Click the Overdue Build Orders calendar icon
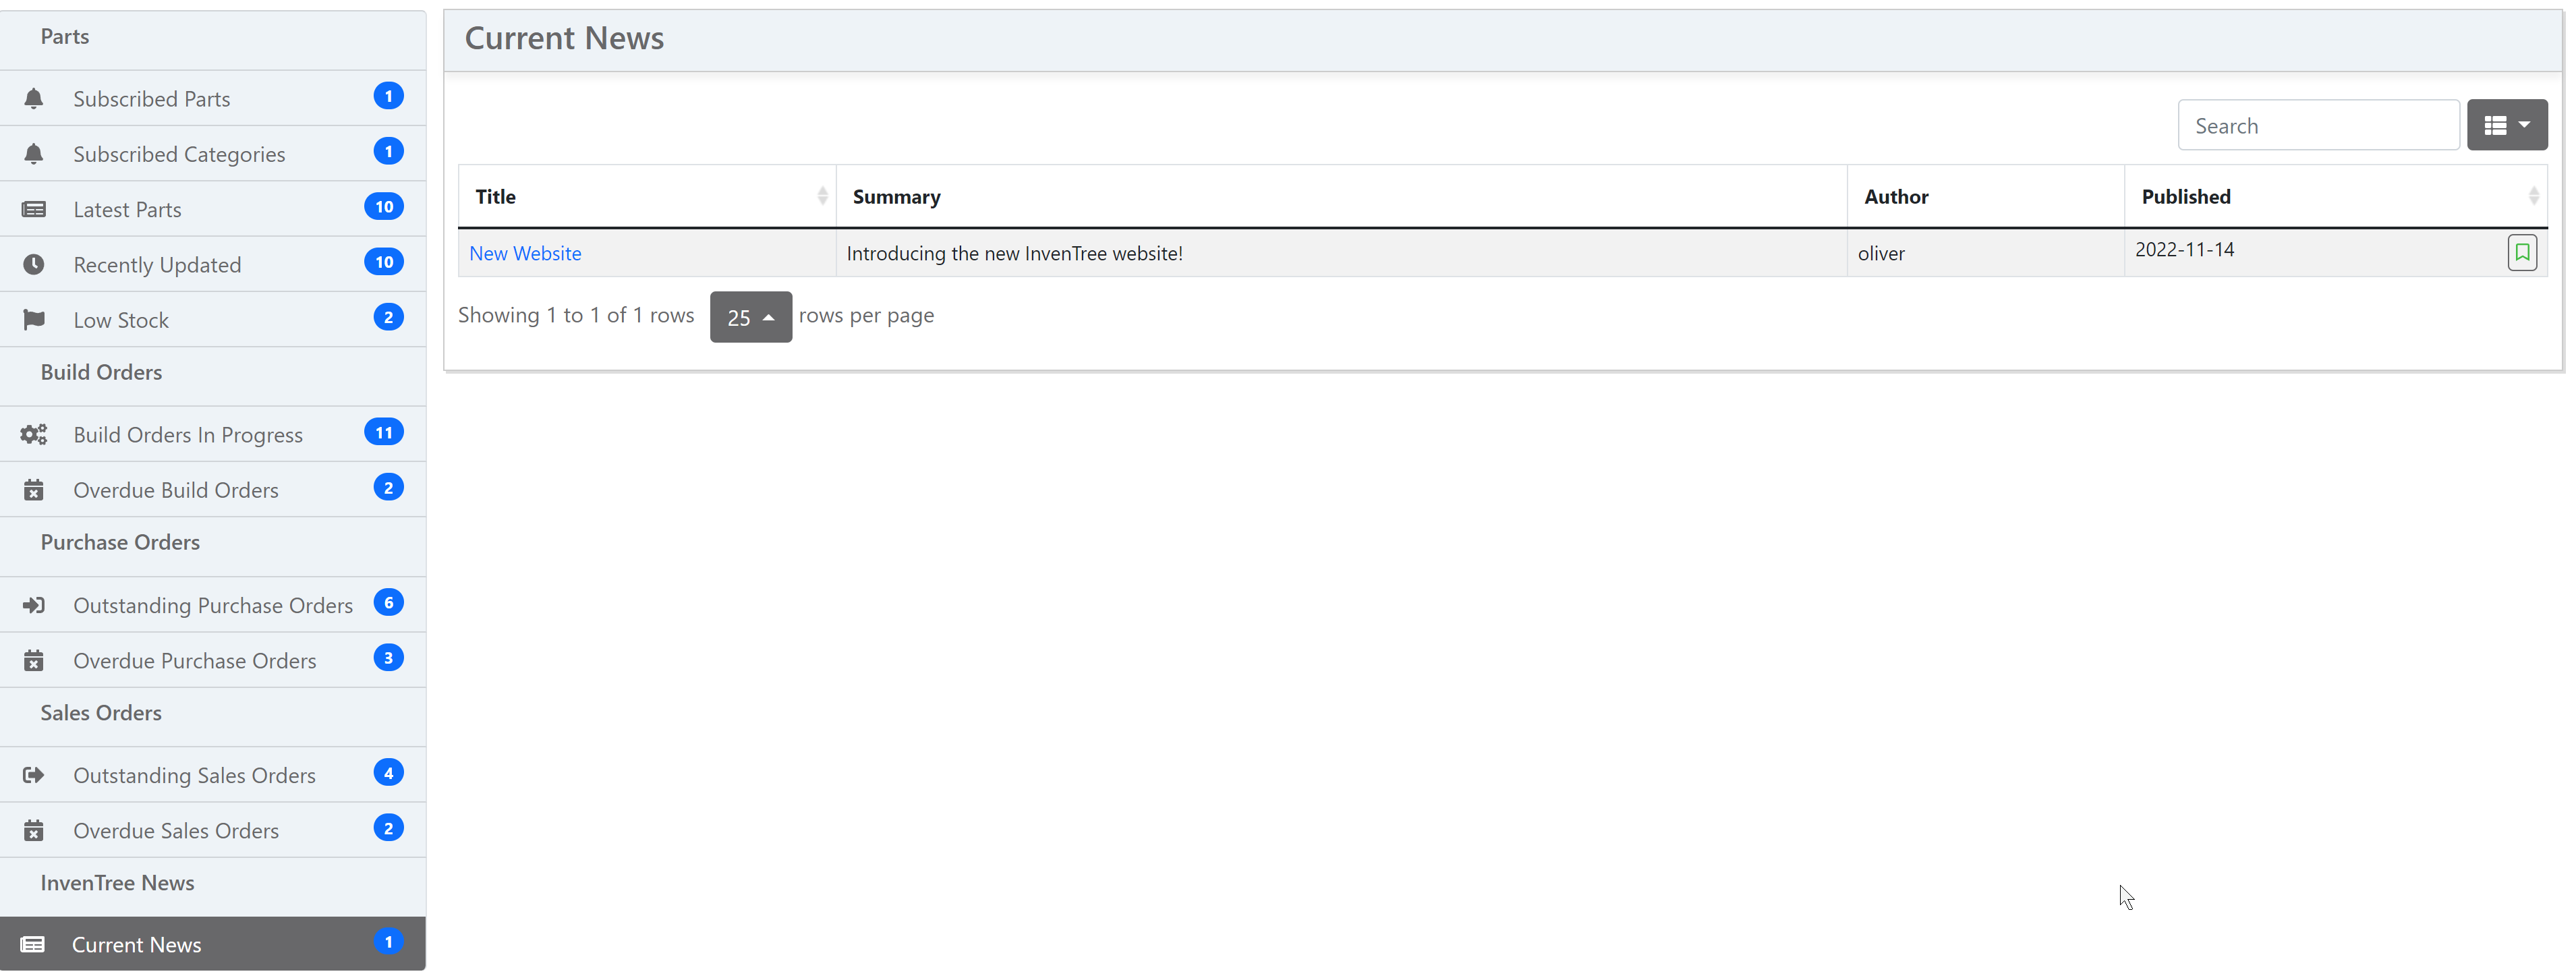 click(x=33, y=489)
